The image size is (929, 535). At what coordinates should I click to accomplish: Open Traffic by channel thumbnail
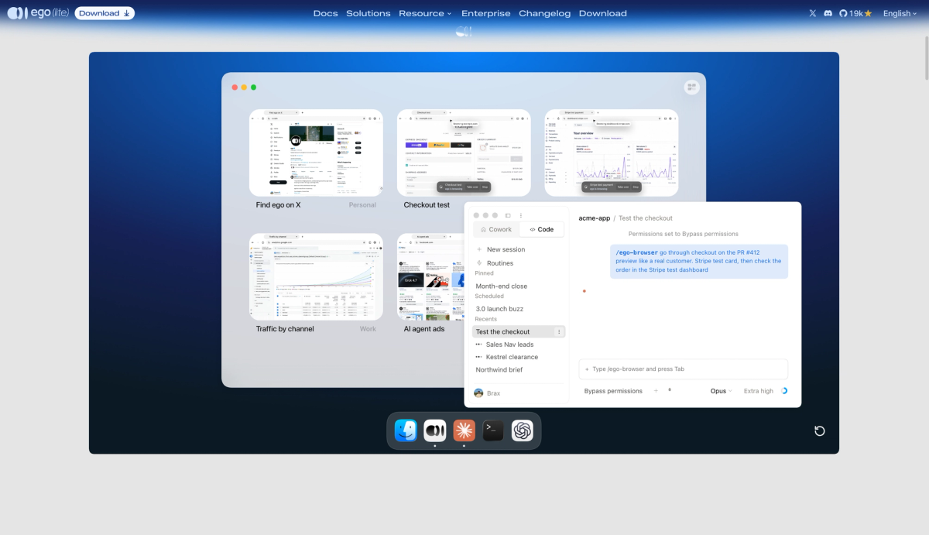316,276
